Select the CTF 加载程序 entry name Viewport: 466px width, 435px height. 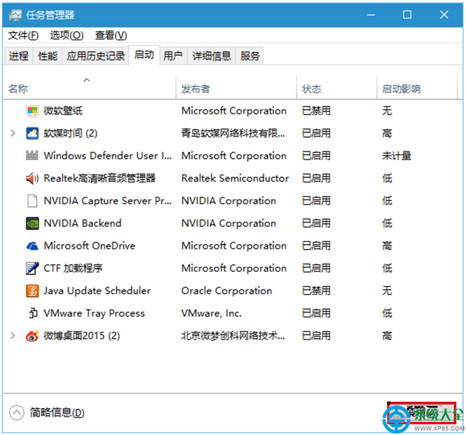coord(73,268)
